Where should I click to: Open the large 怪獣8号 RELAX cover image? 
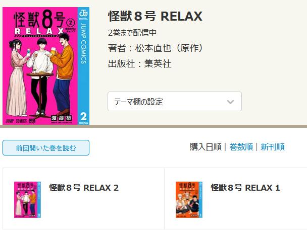46,66
